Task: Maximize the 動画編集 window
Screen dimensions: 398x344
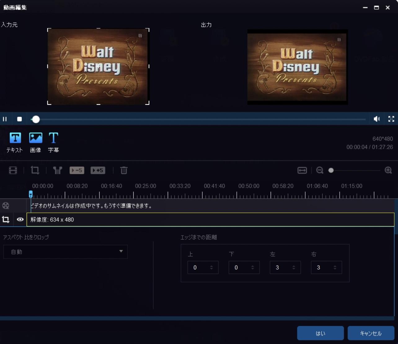Action: (x=376, y=7)
